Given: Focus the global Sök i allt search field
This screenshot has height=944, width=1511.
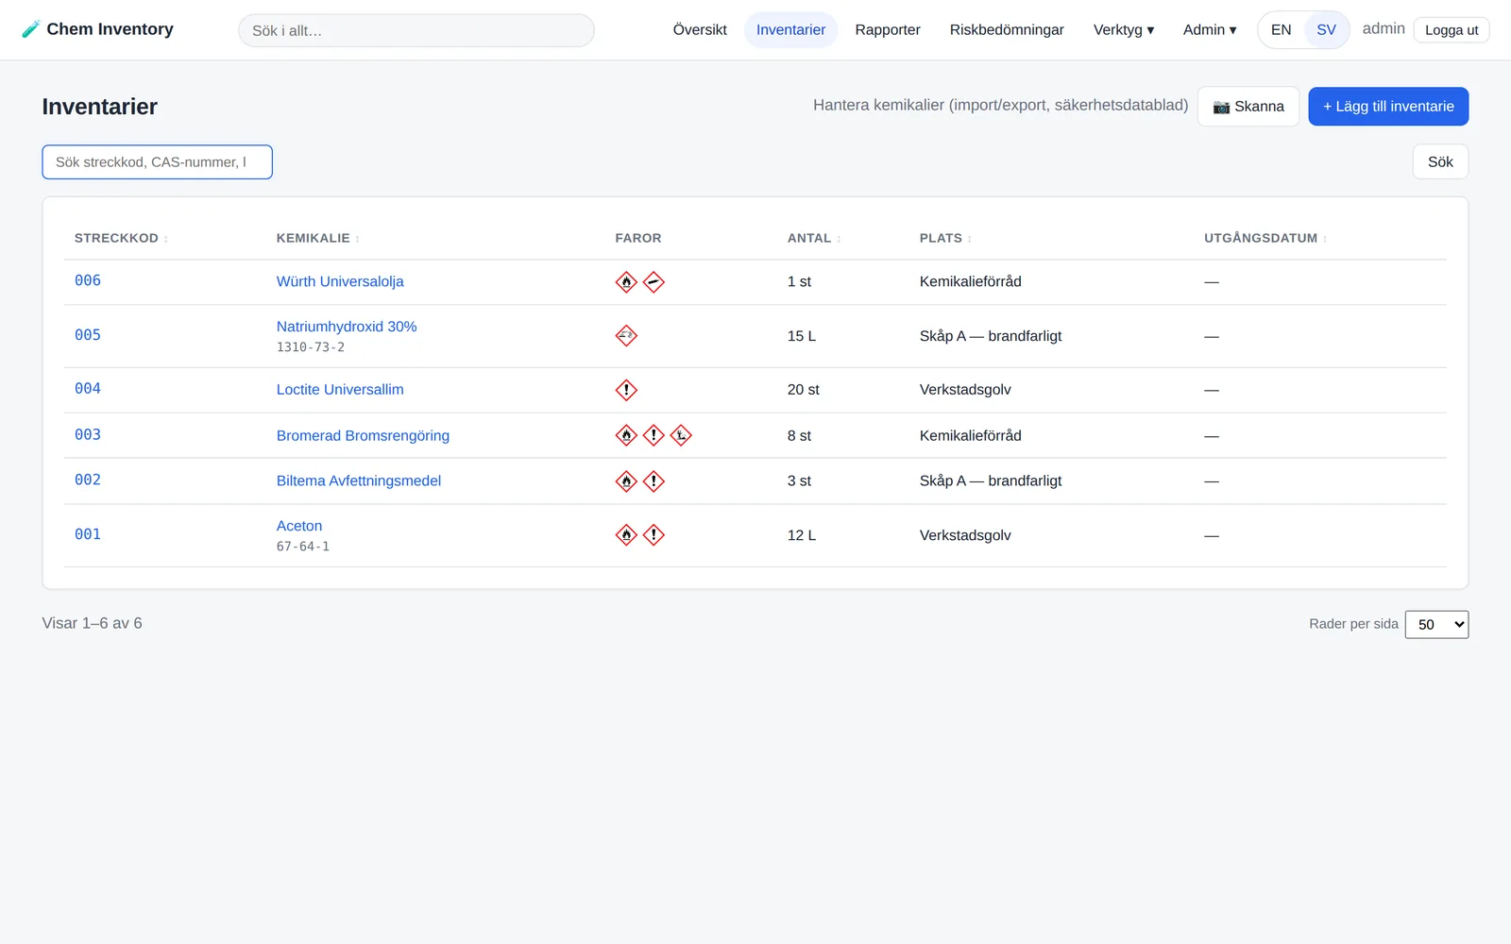Looking at the screenshot, I should [x=416, y=30].
